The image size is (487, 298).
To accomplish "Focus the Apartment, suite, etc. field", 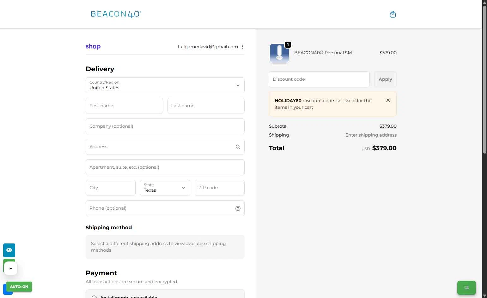I will click(x=165, y=167).
